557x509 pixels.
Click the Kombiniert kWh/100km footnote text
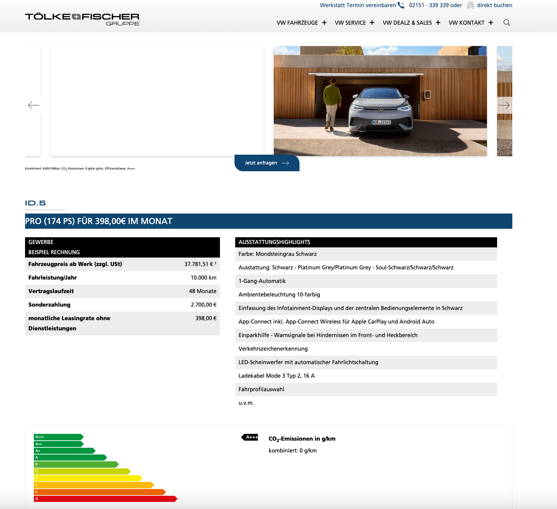tap(80, 169)
